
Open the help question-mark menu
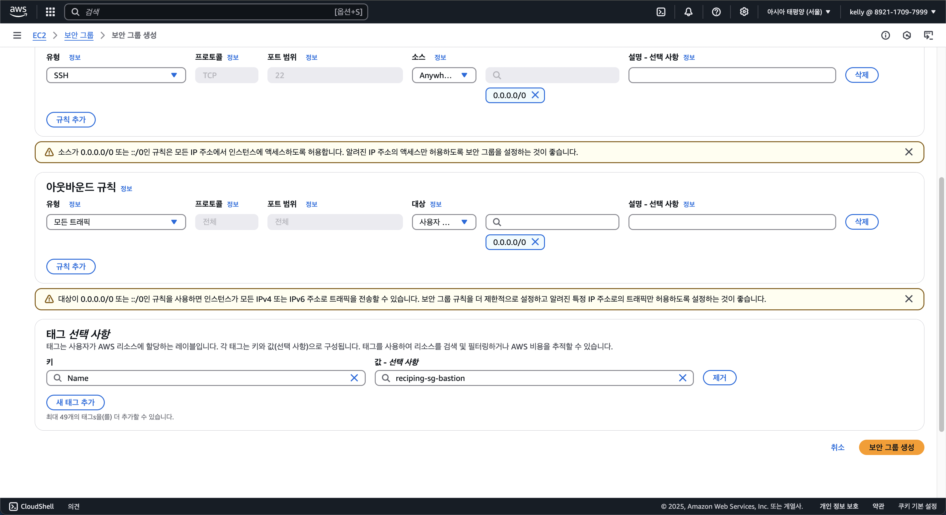716,12
